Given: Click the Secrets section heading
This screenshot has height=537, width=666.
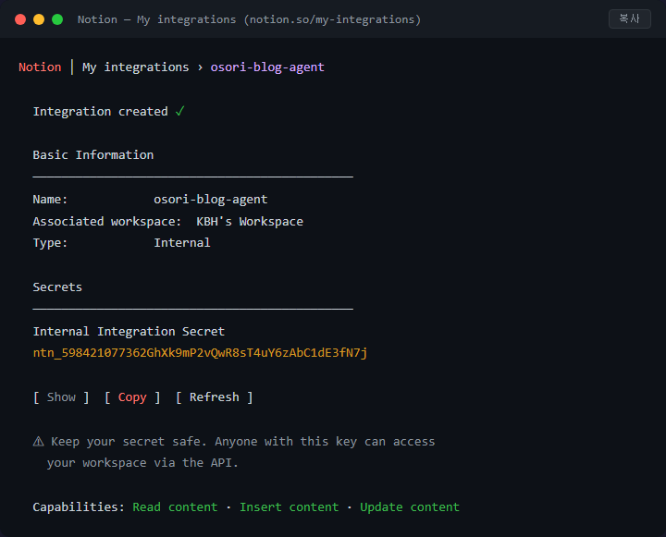Looking at the screenshot, I should coord(57,287).
